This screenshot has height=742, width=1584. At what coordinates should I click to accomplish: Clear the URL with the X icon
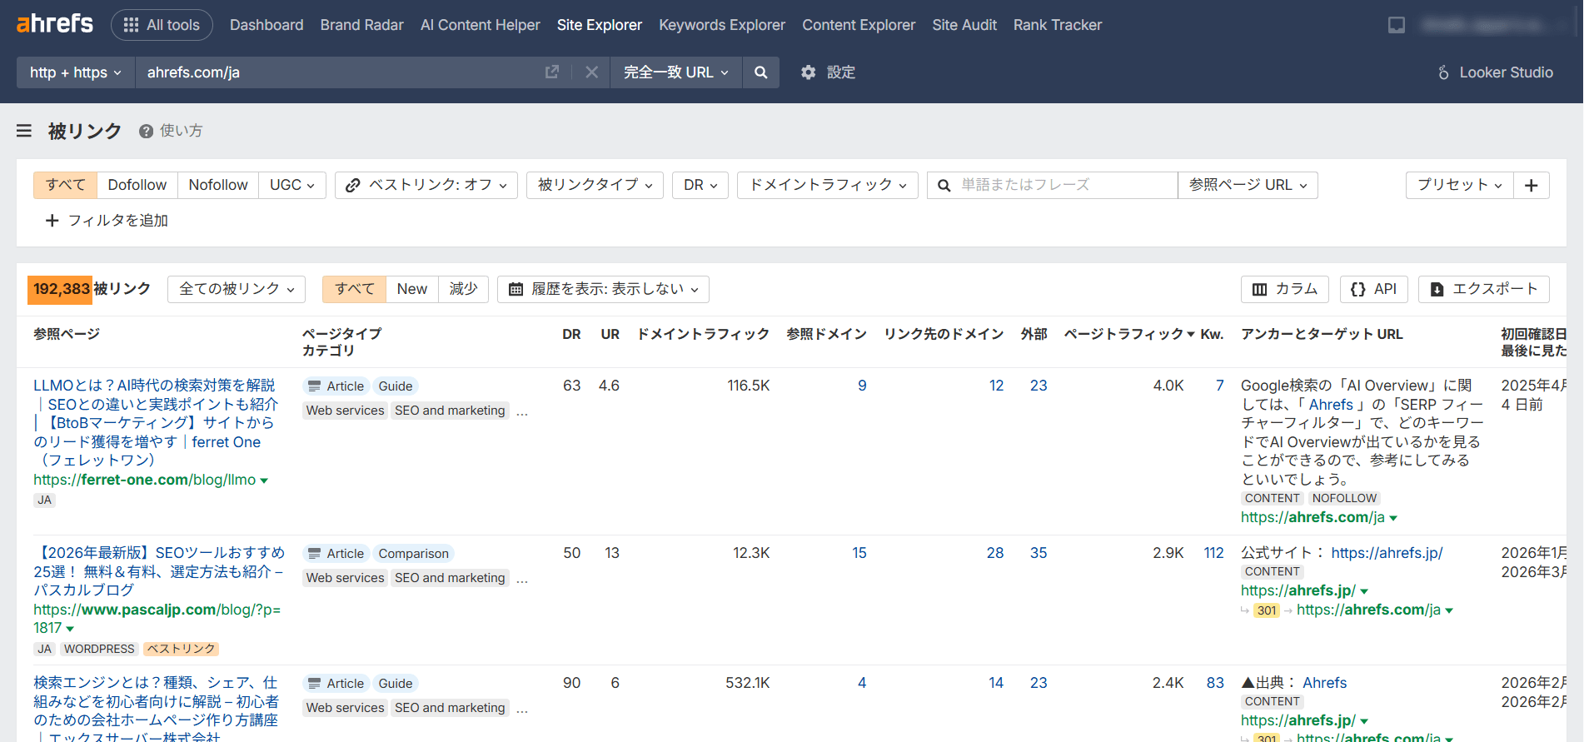point(591,72)
